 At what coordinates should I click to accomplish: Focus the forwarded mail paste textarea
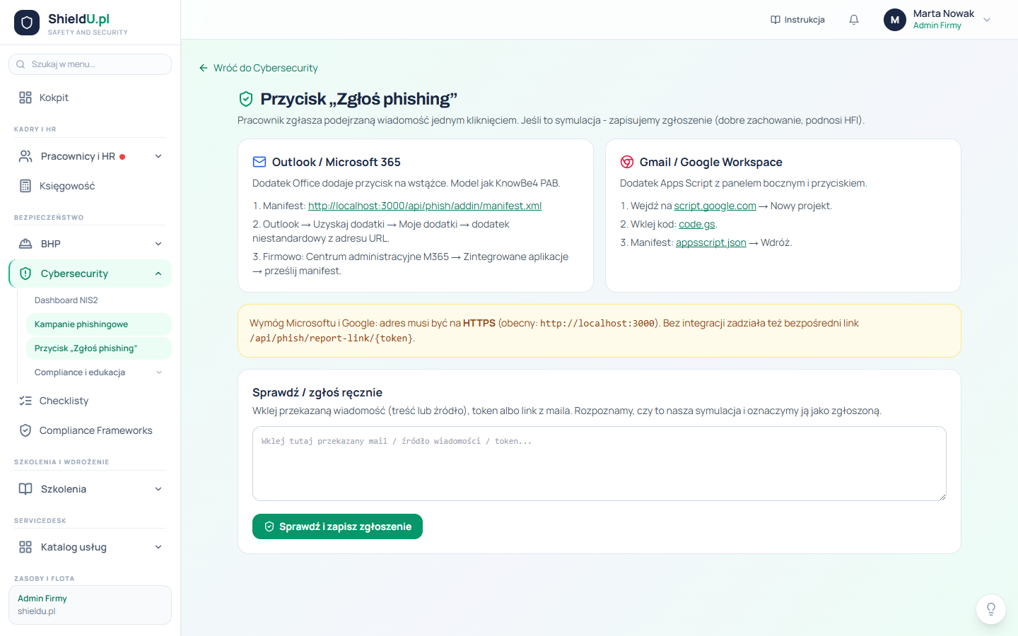click(599, 464)
